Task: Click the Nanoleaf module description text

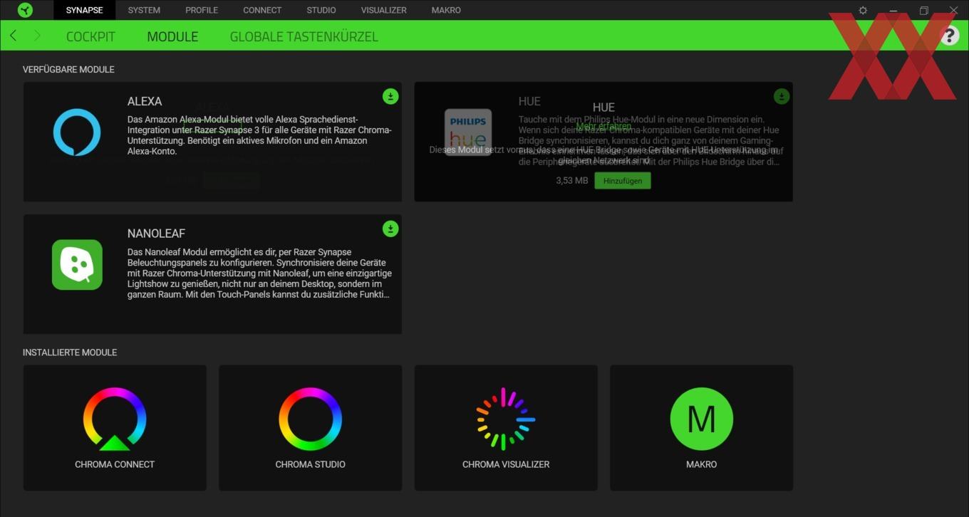Action: [259, 273]
